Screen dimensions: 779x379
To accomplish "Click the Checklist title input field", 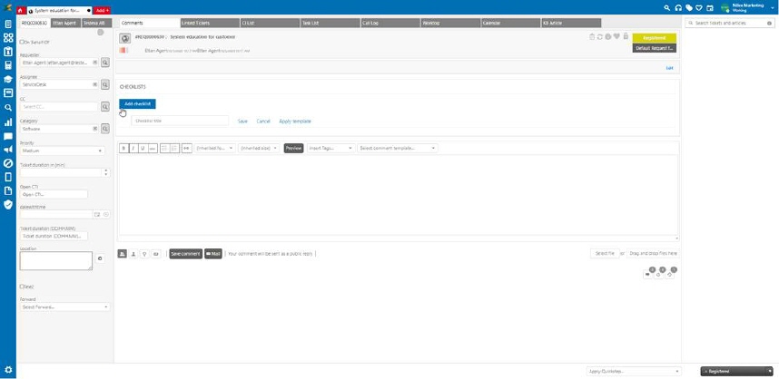I will [x=180, y=121].
